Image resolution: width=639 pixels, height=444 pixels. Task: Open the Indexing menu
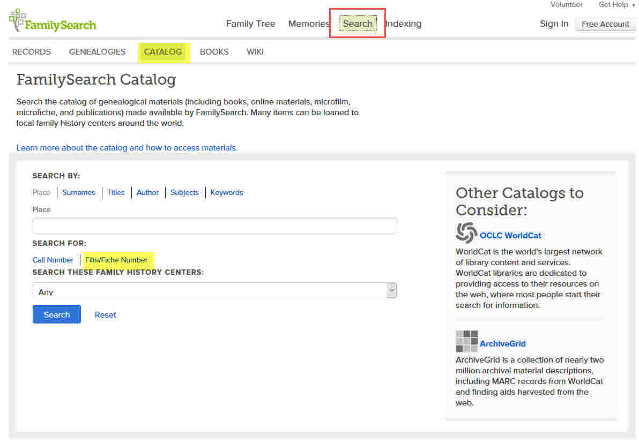coord(404,24)
